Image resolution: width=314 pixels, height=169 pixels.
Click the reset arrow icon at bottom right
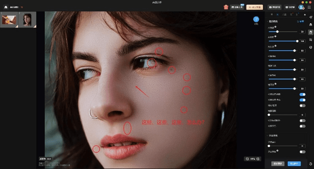[311, 164]
